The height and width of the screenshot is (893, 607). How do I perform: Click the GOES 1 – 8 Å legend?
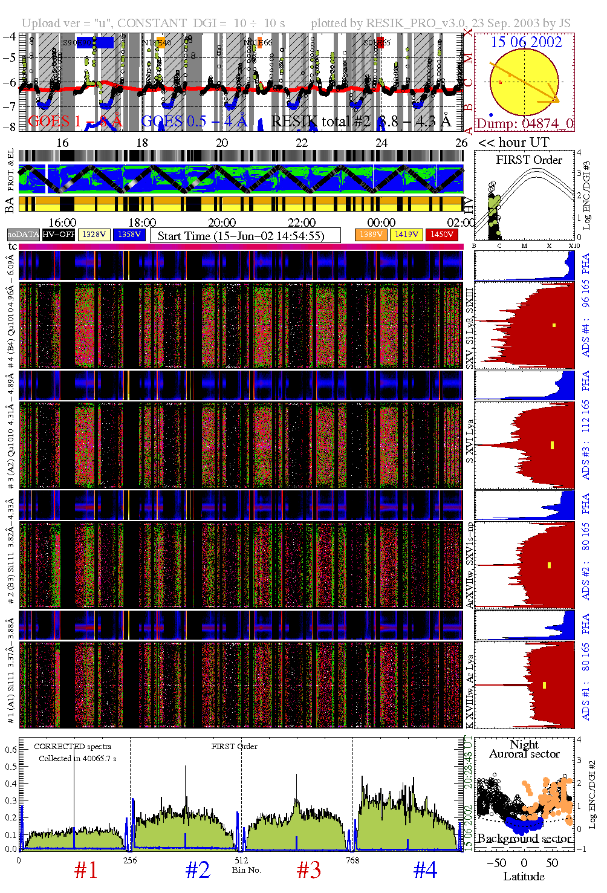(75, 122)
